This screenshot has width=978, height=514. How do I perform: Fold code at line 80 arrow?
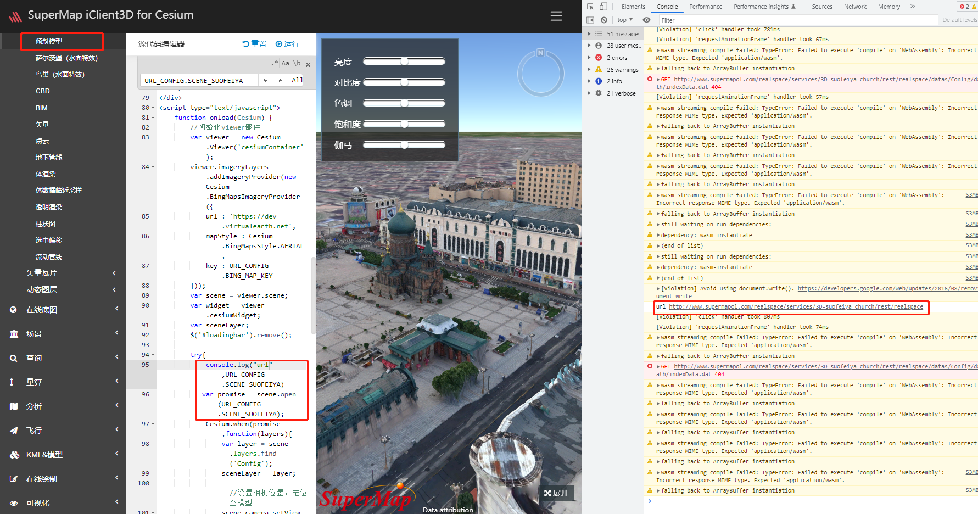(153, 108)
